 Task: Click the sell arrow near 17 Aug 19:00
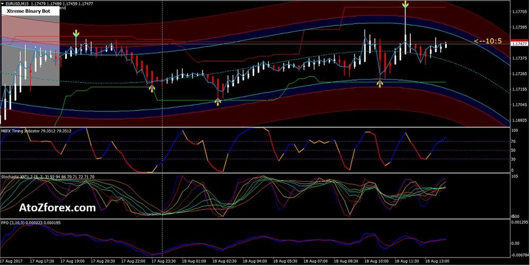point(76,34)
